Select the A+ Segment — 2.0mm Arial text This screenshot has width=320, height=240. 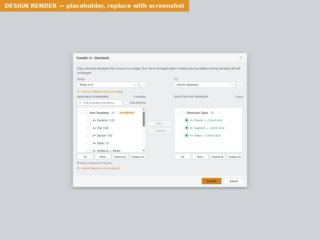pos(207,128)
